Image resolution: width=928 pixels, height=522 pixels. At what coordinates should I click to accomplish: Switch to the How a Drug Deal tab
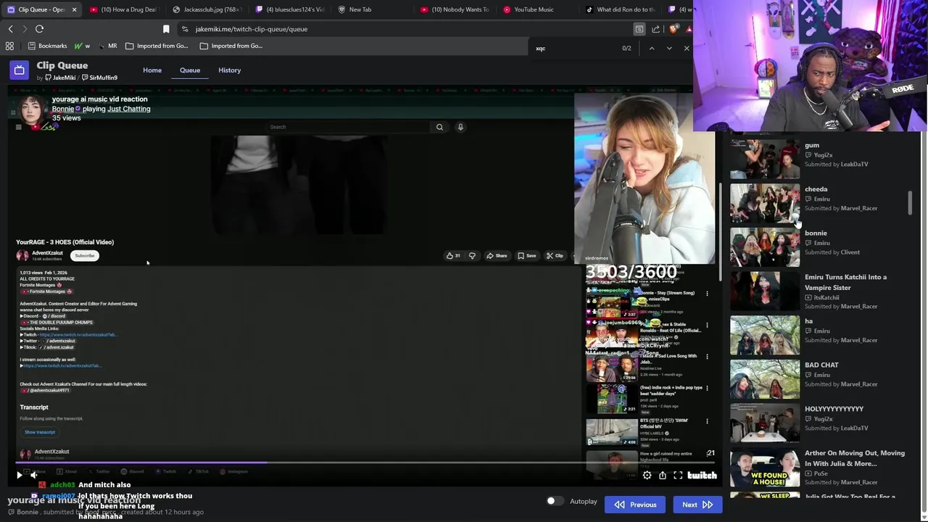click(123, 9)
